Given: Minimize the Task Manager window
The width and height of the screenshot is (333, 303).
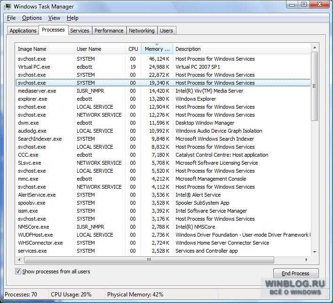Looking at the screenshot, I should 293,5.
